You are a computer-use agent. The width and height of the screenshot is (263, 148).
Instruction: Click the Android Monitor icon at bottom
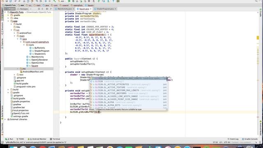pos(29,139)
